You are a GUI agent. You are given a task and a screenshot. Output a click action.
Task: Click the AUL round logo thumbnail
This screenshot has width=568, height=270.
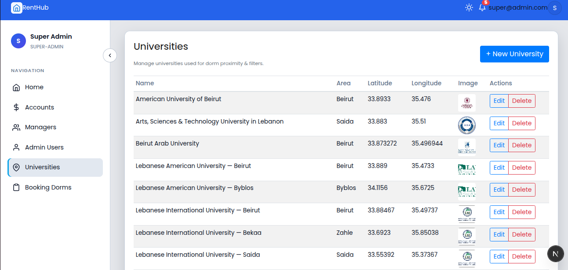click(x=467, y=125)
